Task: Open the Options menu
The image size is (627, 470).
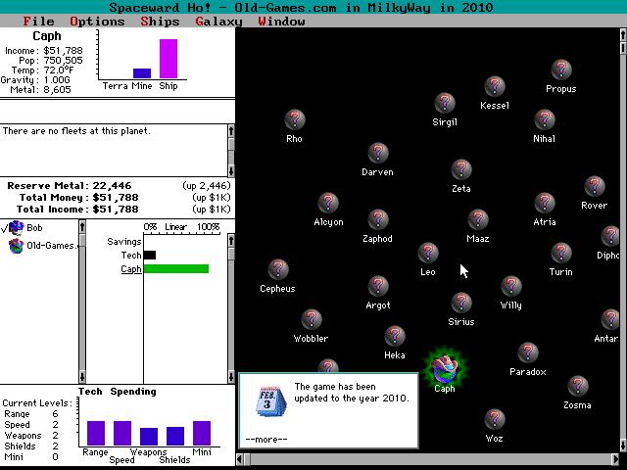Action: click(97, 22)
